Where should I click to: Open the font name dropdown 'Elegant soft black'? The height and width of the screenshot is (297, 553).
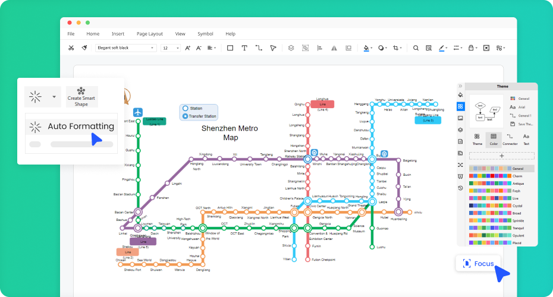point(125,48)
